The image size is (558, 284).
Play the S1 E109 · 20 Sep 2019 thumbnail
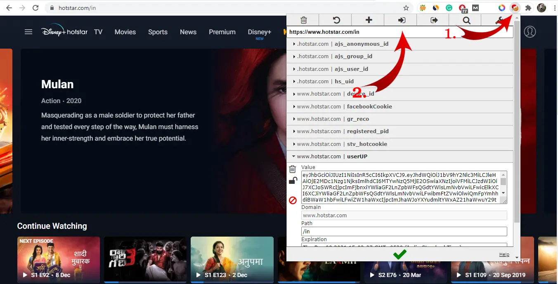(492, 260)
